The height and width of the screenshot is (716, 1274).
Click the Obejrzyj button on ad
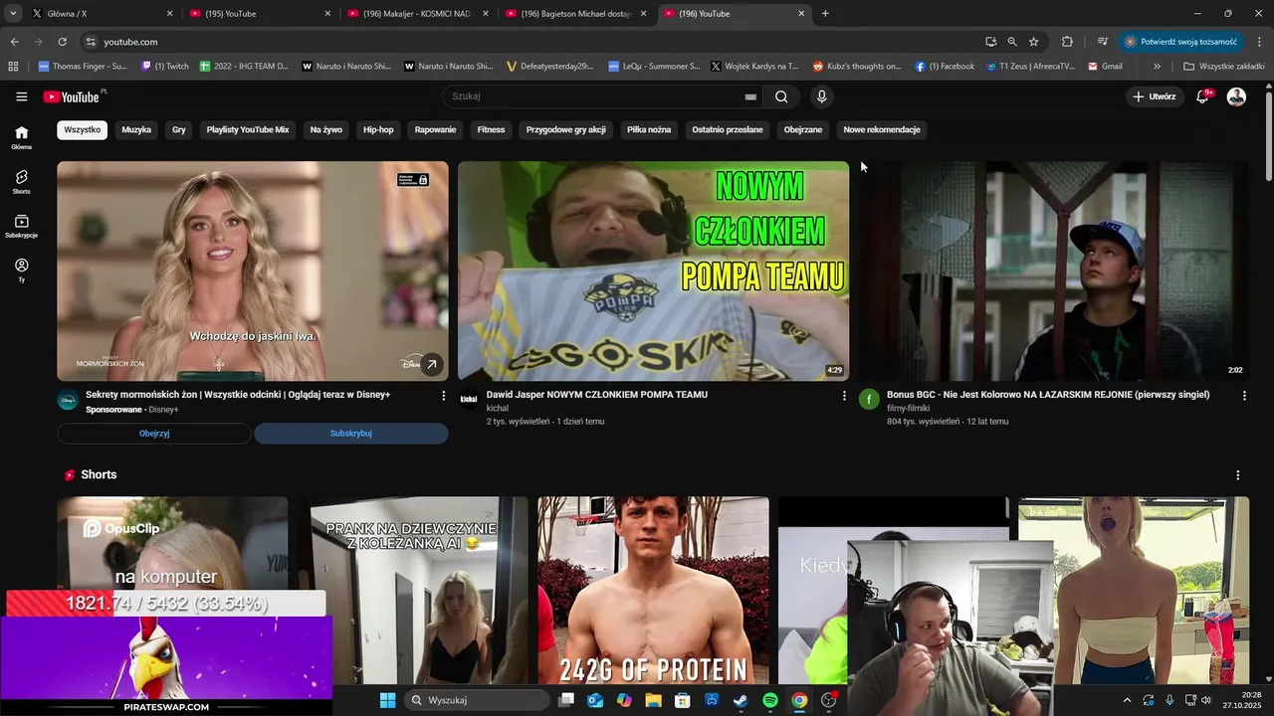click(x=154, y=434)
